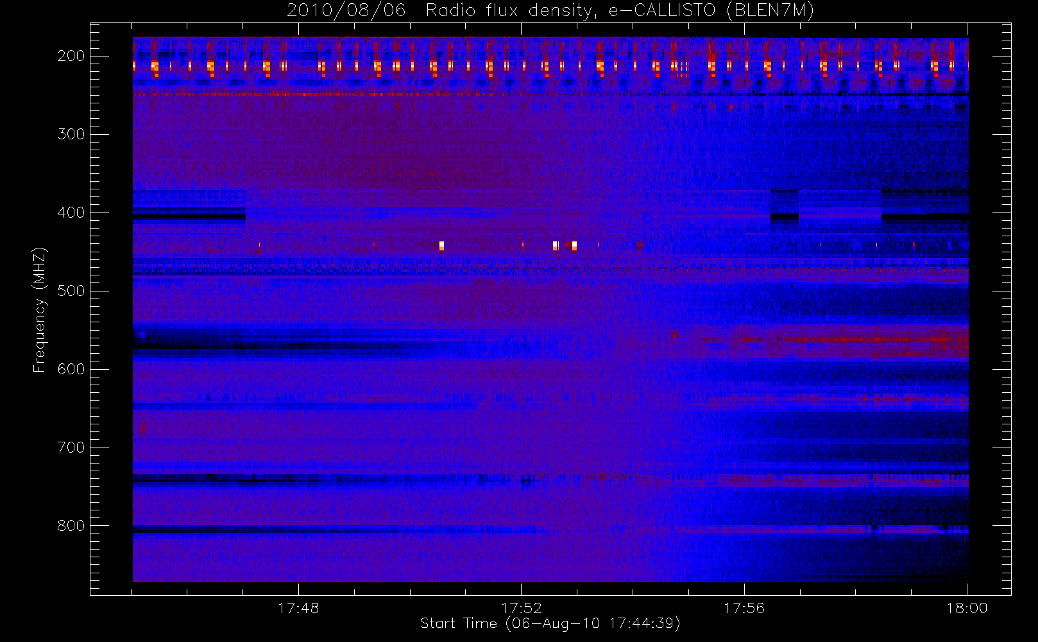Click the date '2010/08/06' in title

[346, 11]
